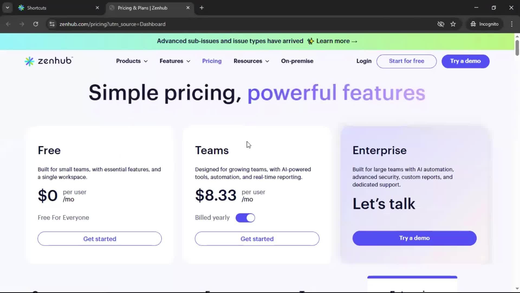Viewport: 520px width, 293px height.
Task: Expand the Products dropdown menu
Action: tap(132, 61)
